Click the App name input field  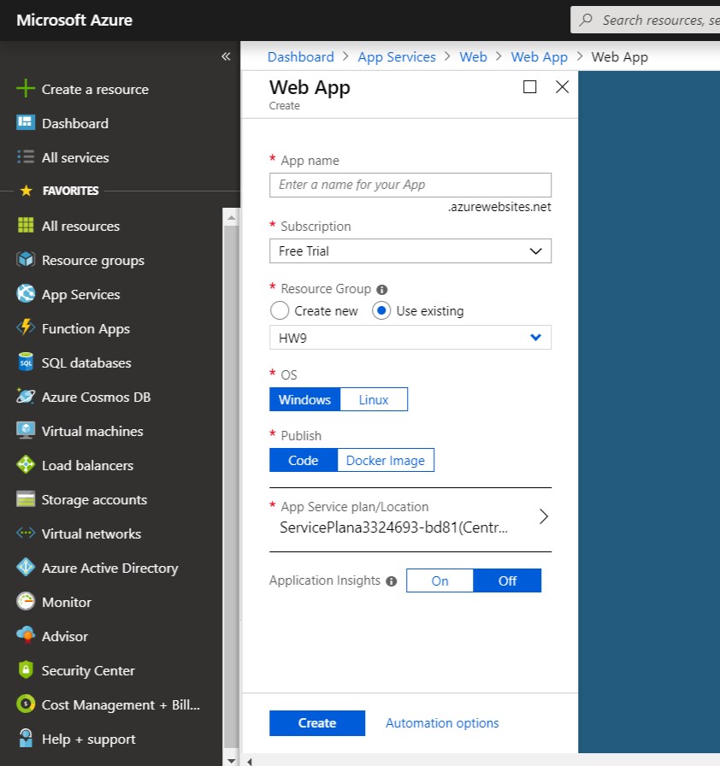[410, 185]
